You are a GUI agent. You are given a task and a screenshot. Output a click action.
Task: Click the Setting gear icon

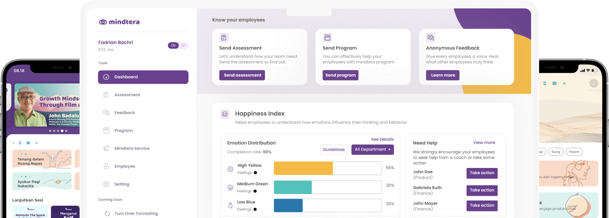[106, 184]
